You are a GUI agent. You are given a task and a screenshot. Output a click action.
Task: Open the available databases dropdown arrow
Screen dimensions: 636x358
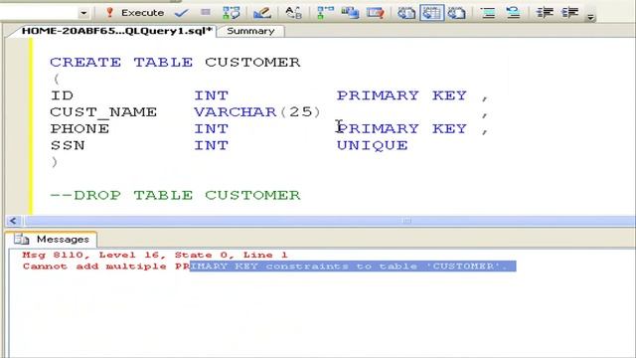(x=83, y=13)
